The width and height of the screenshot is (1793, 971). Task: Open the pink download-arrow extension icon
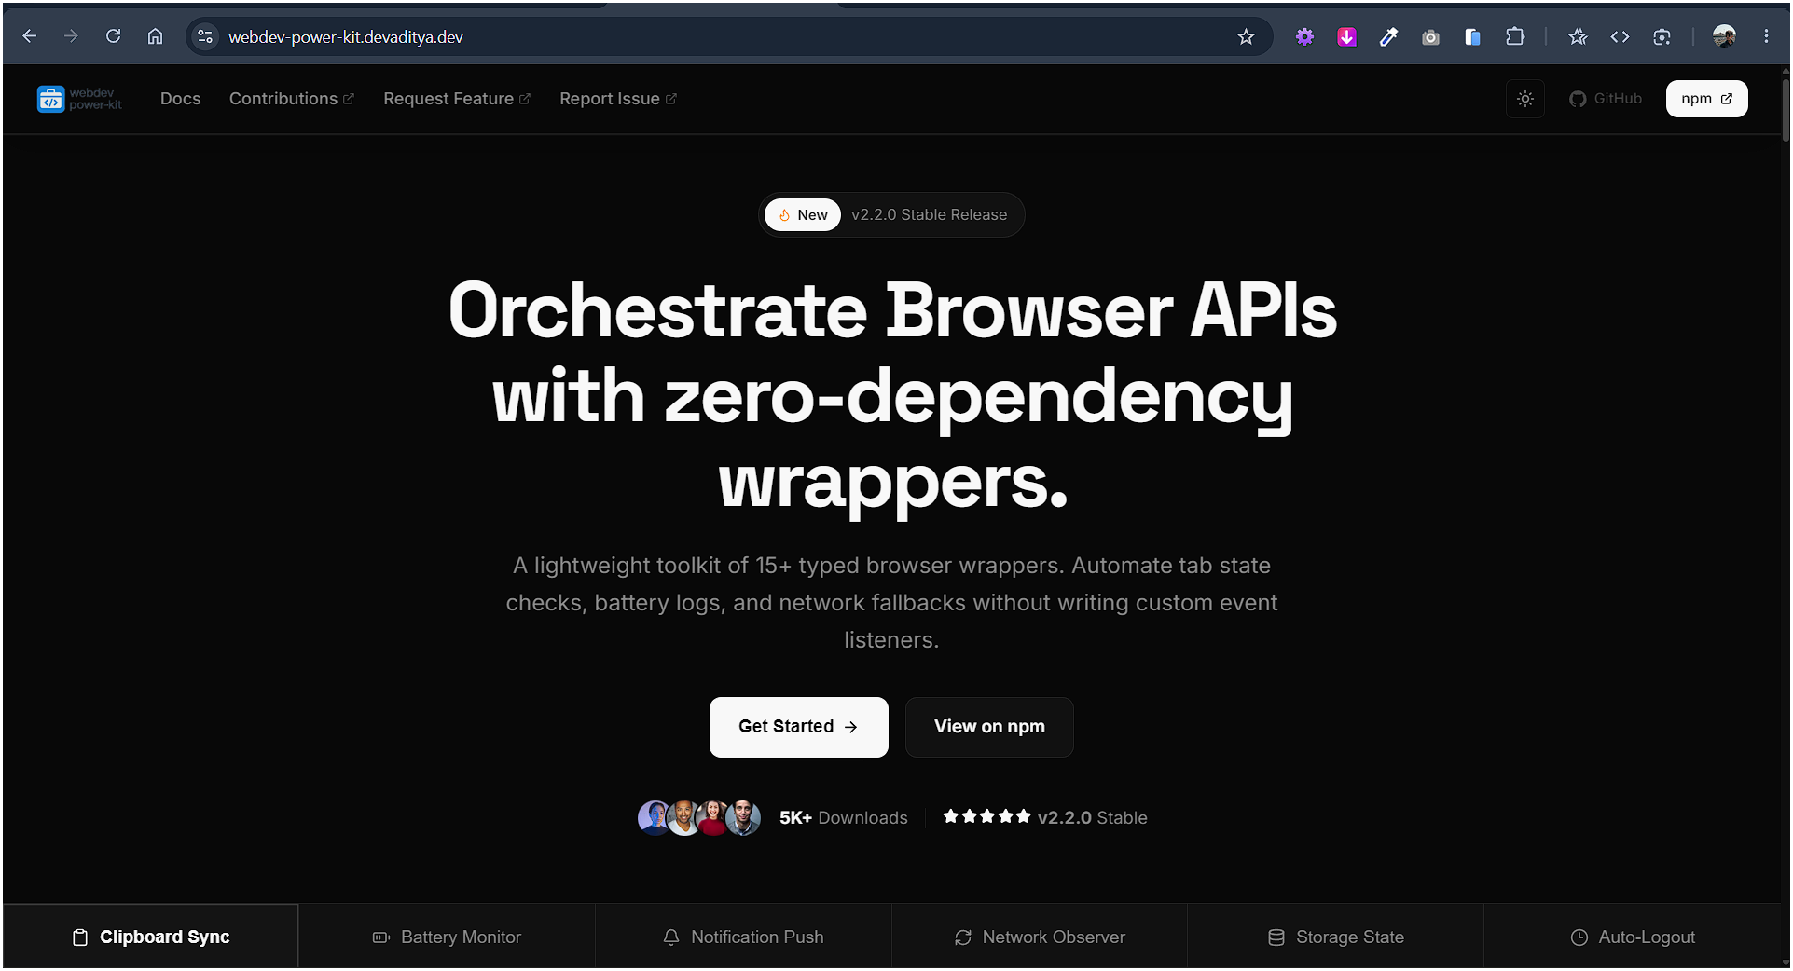click(x=1346, y=36)
